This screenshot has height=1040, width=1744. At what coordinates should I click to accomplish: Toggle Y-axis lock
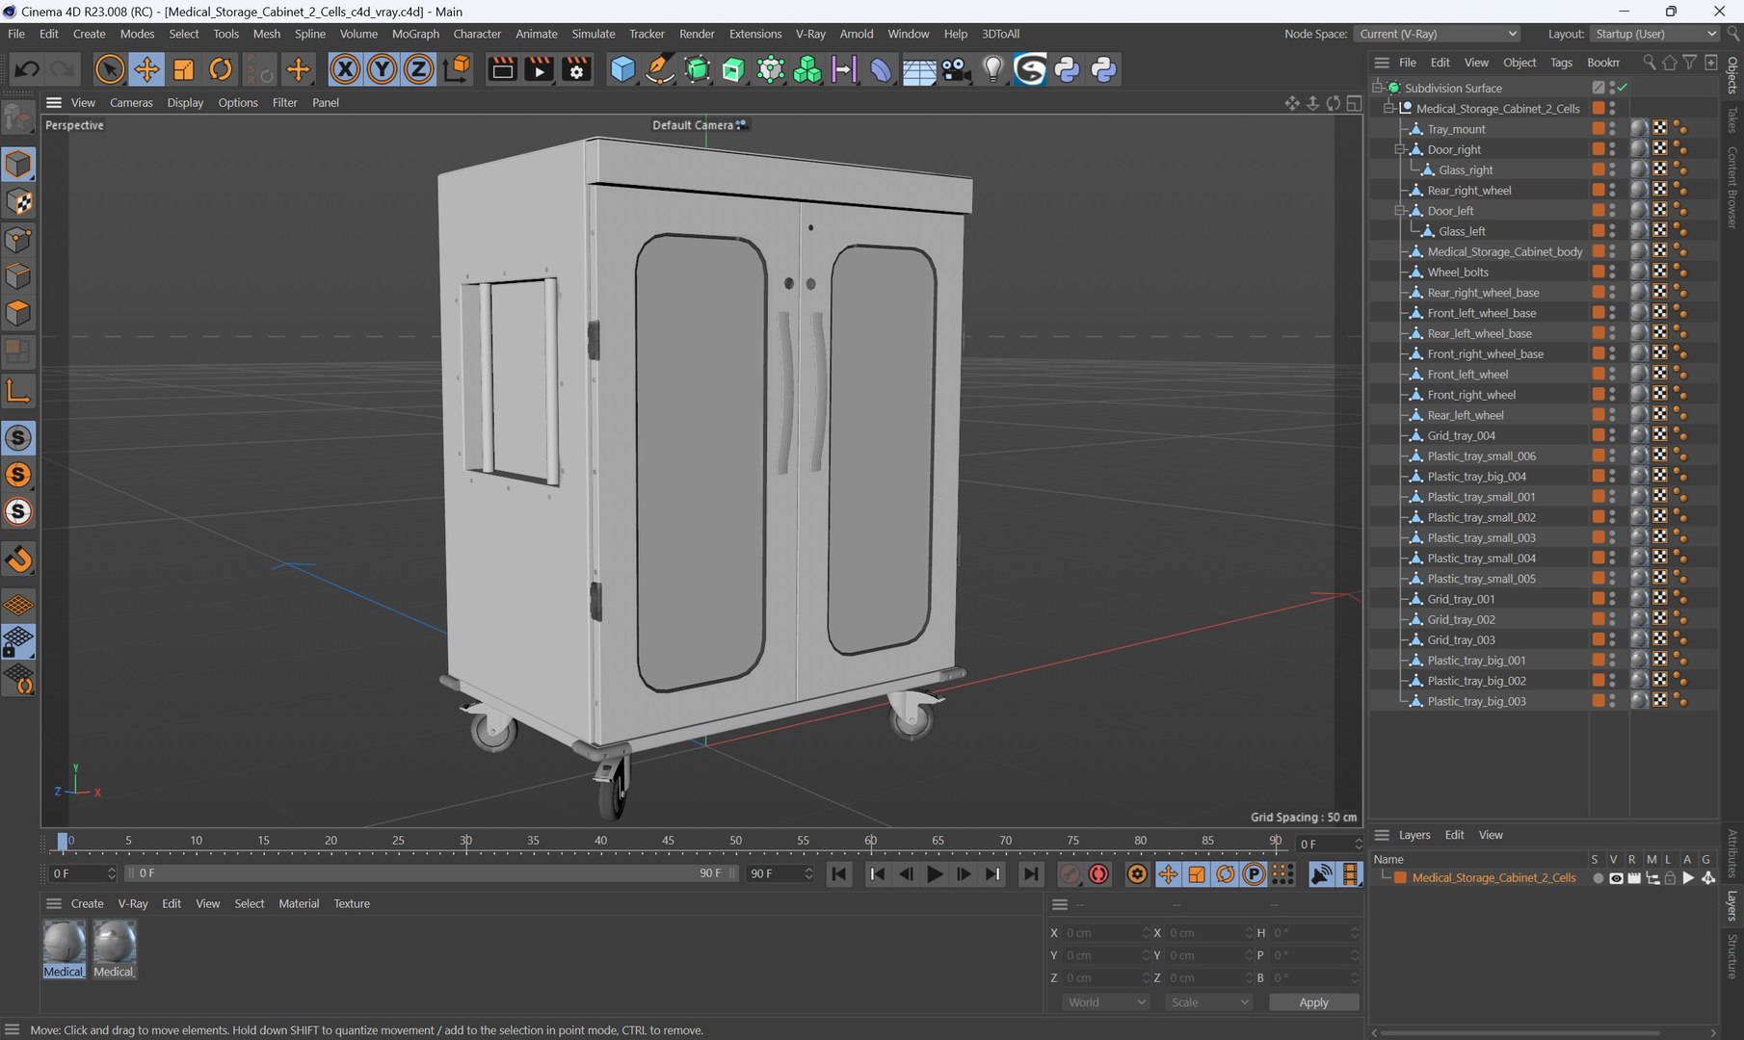point(382,69)
